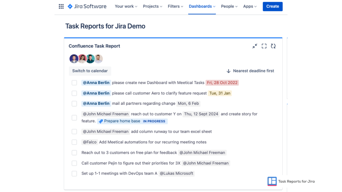The width and height of the screenshot is (342, 192).
Task: Open the Projects dropdown menu
Action: pos(152,6)
